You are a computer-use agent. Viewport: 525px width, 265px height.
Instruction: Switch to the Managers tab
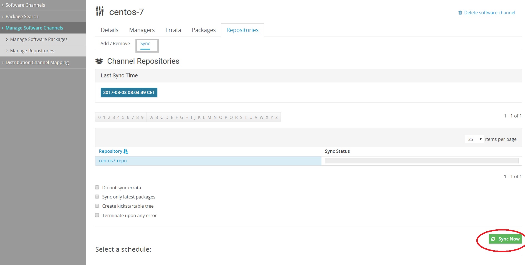pyautogui.click(x=142, y=30)
